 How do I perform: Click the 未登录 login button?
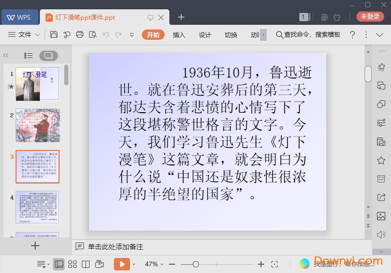[x=370, y=17]
